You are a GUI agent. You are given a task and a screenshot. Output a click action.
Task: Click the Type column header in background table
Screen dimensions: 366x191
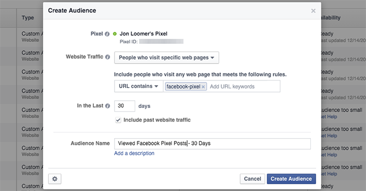(x=28, y=17)
